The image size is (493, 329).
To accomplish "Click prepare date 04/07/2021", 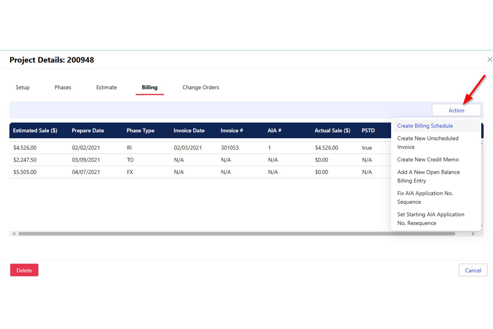I will [86, 172].
